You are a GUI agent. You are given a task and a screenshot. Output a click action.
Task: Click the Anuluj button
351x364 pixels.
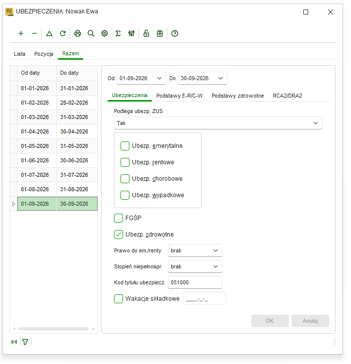[310, 321]
